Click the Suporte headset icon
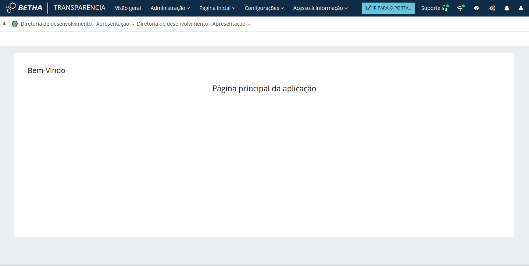Screen dimensions: 529x266 point(445,8)
